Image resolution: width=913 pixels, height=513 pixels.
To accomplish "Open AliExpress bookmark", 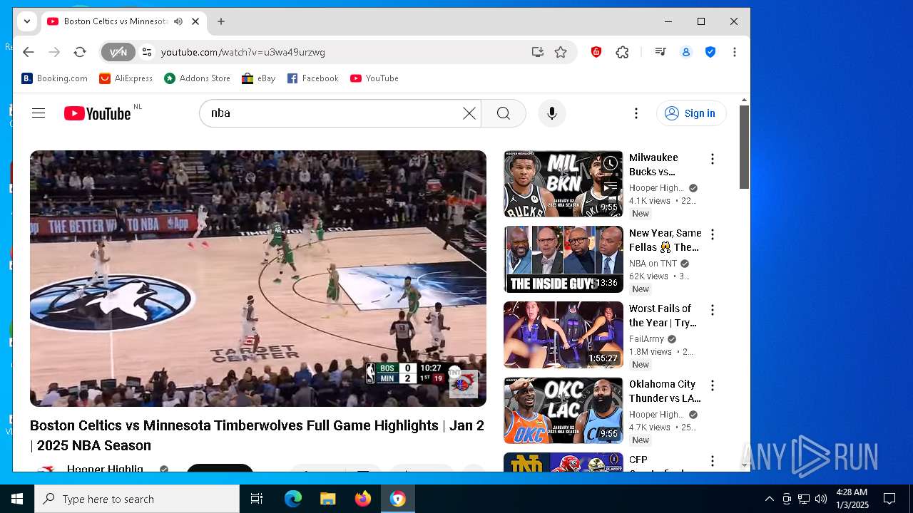I will click(x=126, y=78).
